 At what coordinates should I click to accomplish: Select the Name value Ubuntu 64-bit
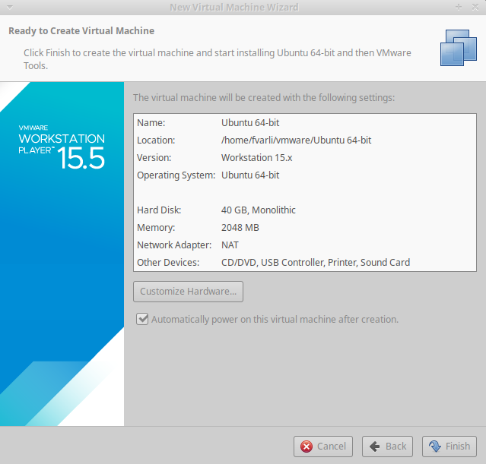click(250, 122)
